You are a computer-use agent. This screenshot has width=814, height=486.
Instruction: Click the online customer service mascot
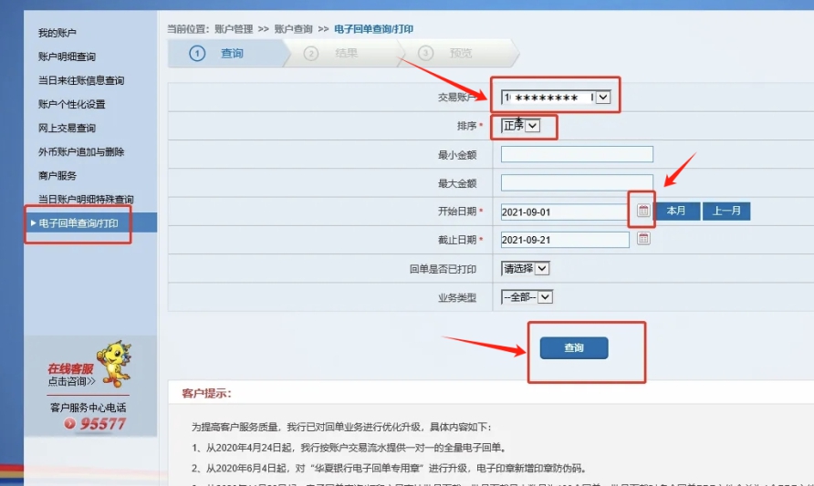coord(114,364)
